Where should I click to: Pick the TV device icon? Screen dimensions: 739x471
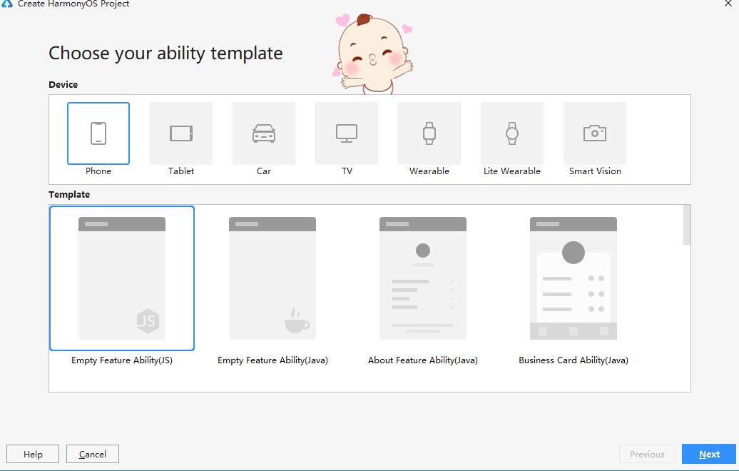click(347, 133)
